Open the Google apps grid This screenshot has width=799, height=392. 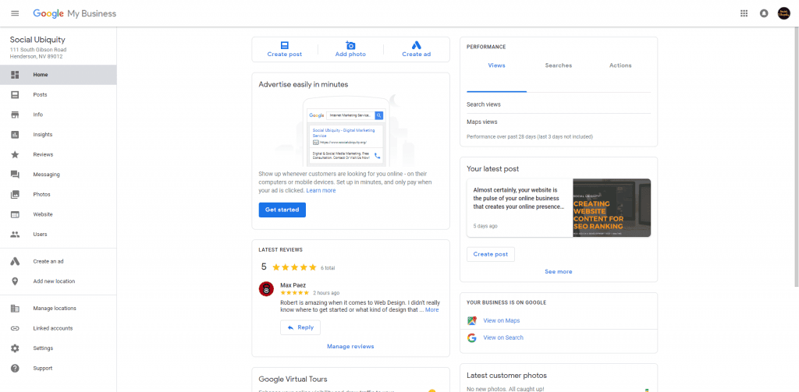pyautogui.click(x=744, y=13)
